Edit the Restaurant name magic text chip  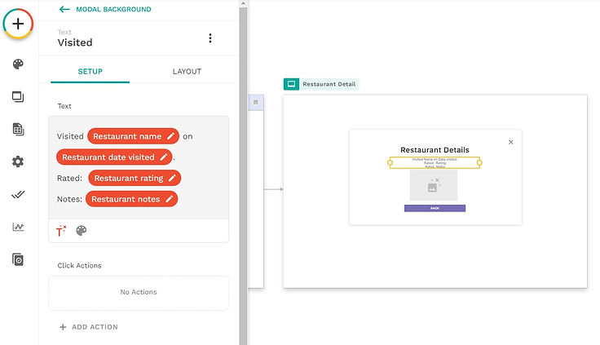coord(133,136)
